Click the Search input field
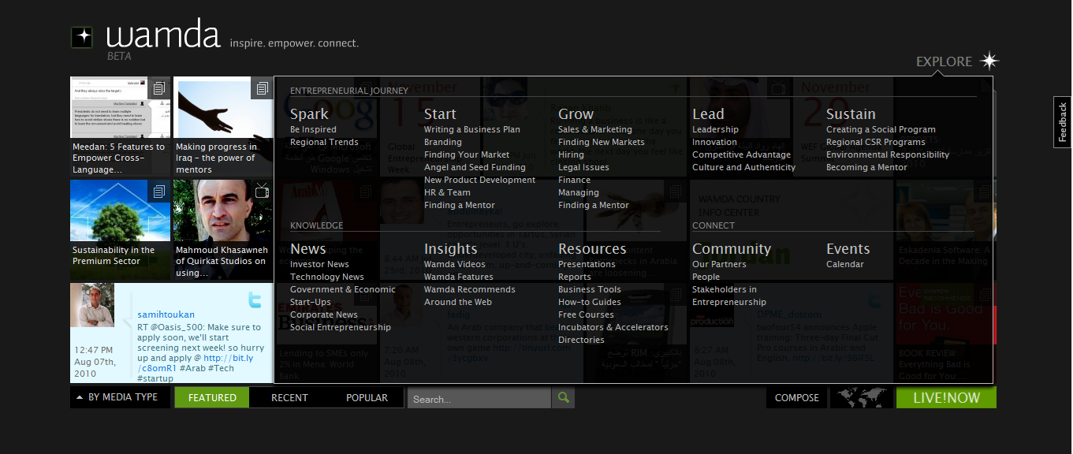The height and width of the screenshot is (454, 1073). coord(479,399)
